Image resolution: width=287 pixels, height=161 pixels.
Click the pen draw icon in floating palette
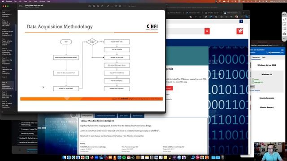(284, 20)
